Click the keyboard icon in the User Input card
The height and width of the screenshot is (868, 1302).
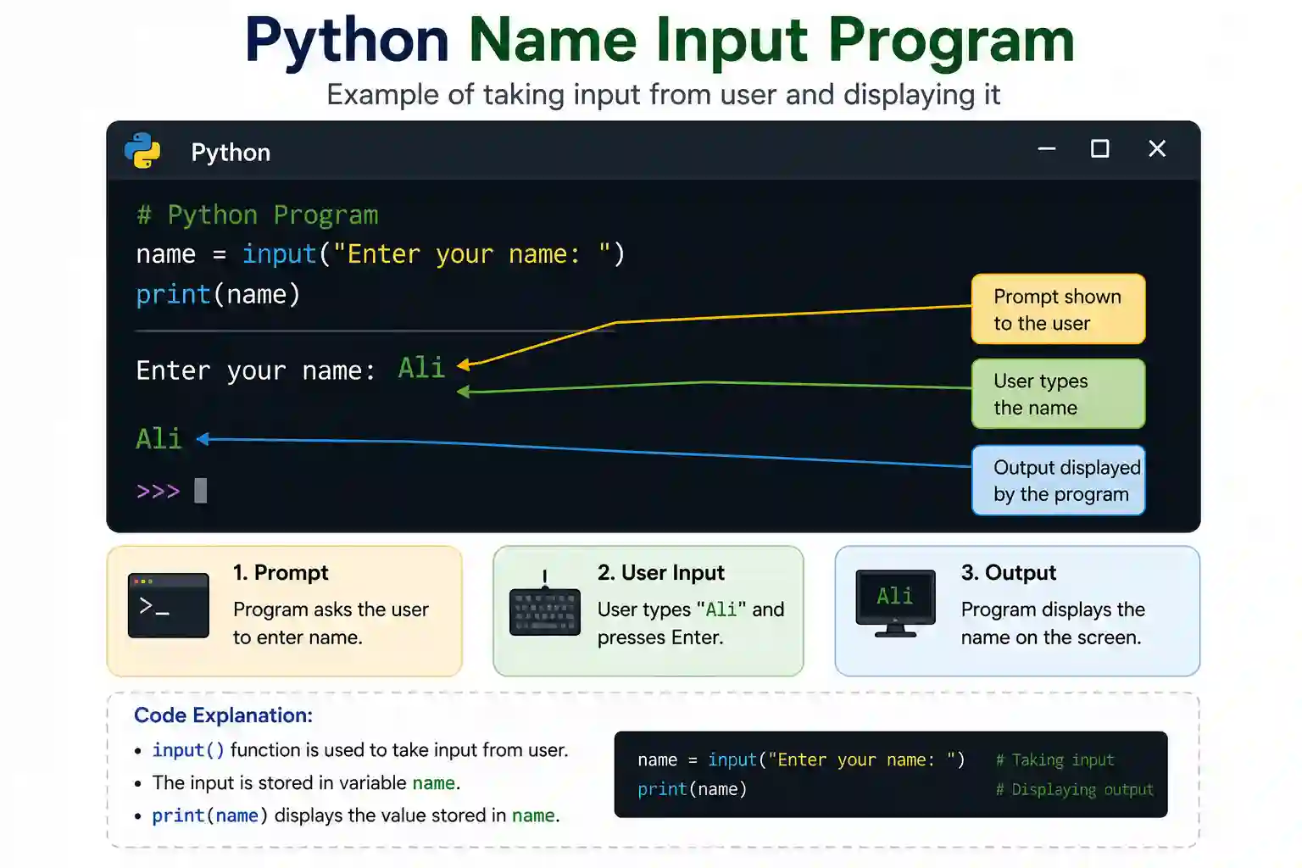coord(545,604)
